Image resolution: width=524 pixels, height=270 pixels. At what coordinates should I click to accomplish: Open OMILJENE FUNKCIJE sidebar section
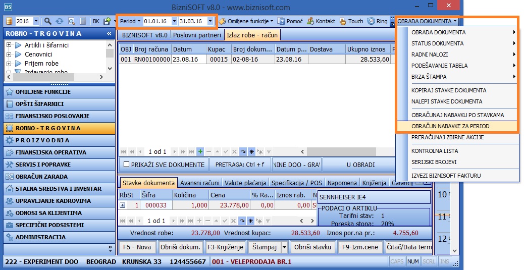tap(60, 92)
